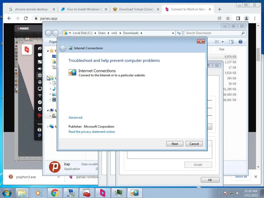The image size is (264, 198).
Task: Click the red Parsec disconnect icon
Action: coord(40,116)
